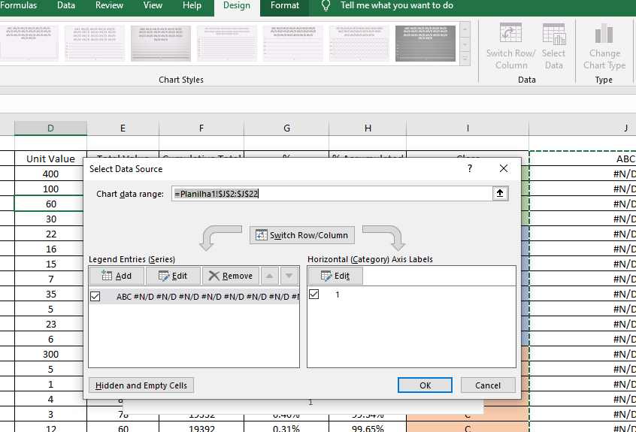This screenshot has height=432, width=636.
Task: Select column E header
Action: pyautogui.click(x=123, y=128)
